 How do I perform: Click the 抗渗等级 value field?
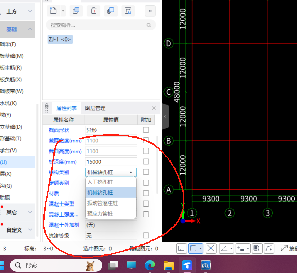(111, 236)
